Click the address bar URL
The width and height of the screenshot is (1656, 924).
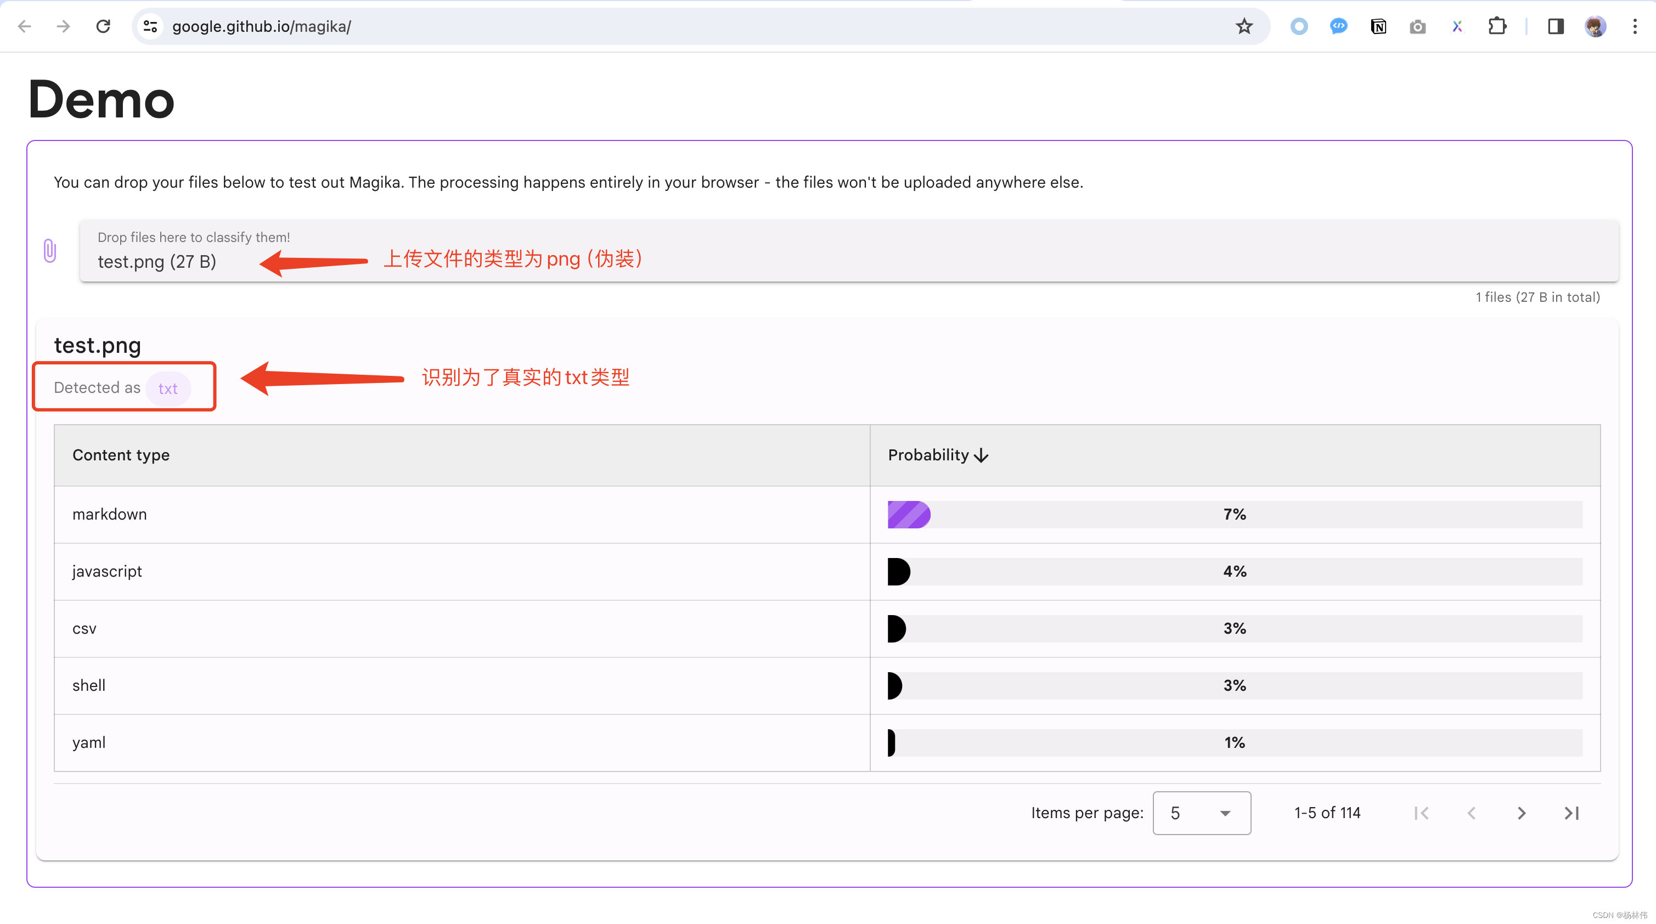pyautogui.click(x=262, y=26)
